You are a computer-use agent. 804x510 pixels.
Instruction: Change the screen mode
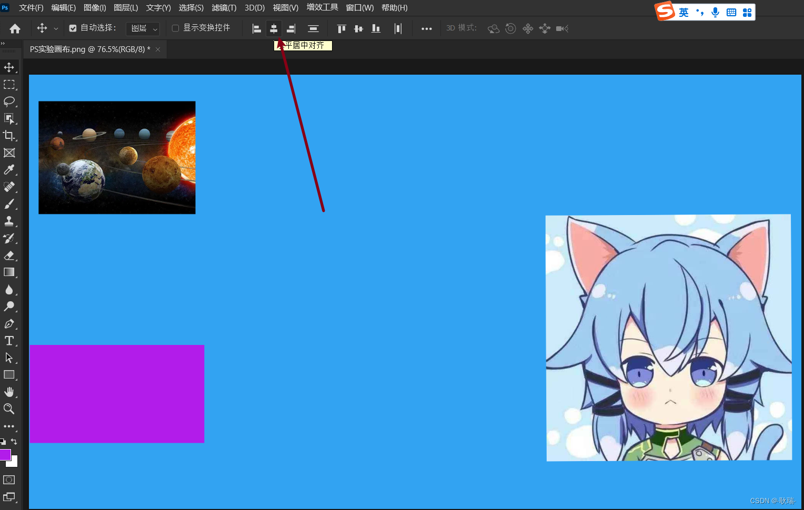pos(9,497)
